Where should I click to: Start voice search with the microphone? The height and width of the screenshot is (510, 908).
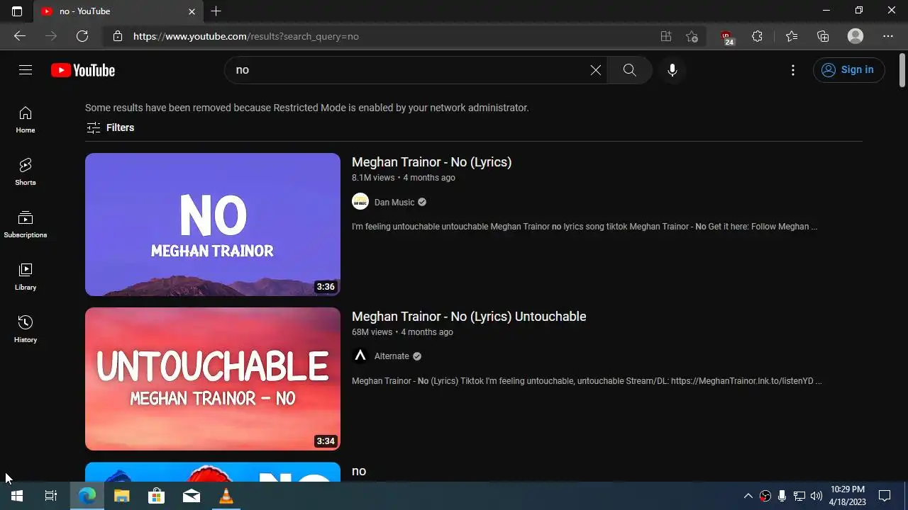[x=672, y=69]
